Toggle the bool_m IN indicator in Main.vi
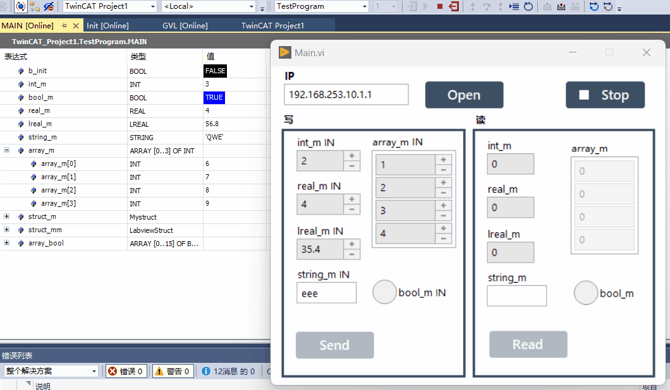 (x=384, y=292)
